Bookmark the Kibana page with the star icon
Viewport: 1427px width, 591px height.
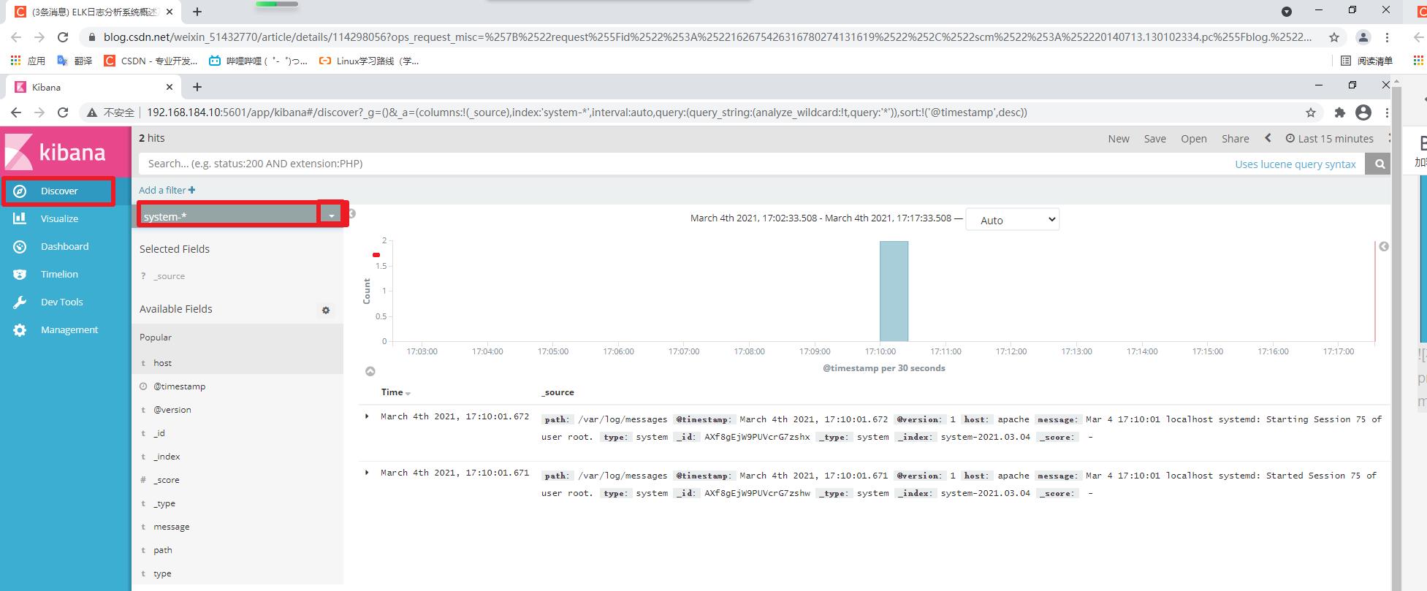pyautogui.click(x=1311, y=113)
